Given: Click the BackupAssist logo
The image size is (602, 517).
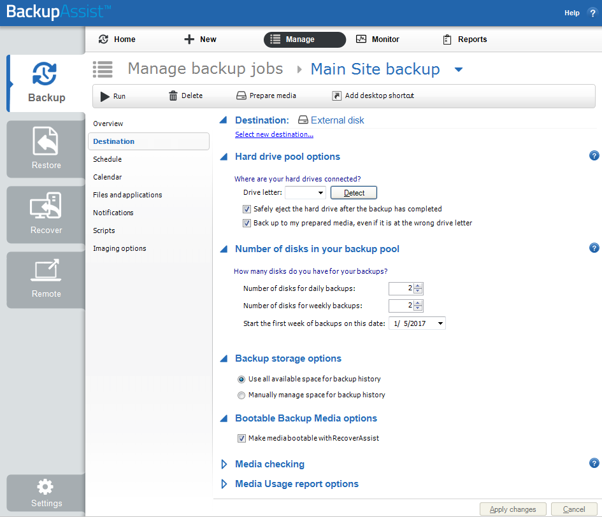Looking at the screenshot, I should (x=59, y=11).
